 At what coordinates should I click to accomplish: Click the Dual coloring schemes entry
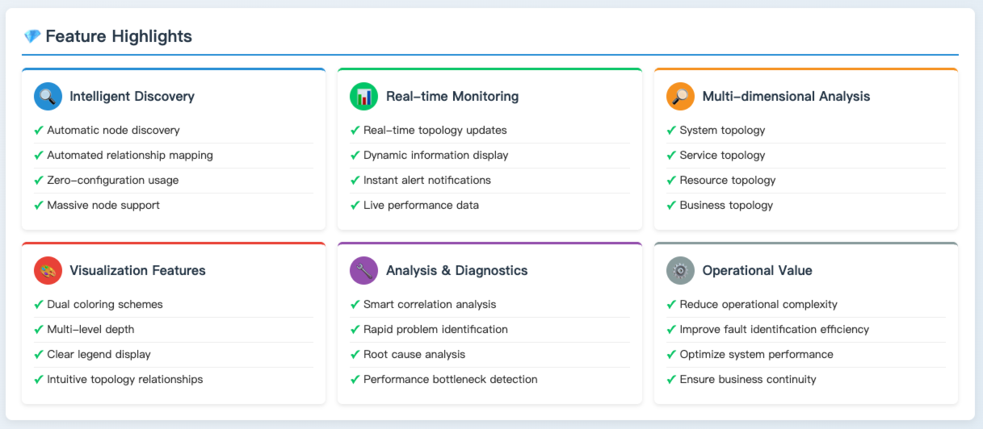(x=105, y=305)
